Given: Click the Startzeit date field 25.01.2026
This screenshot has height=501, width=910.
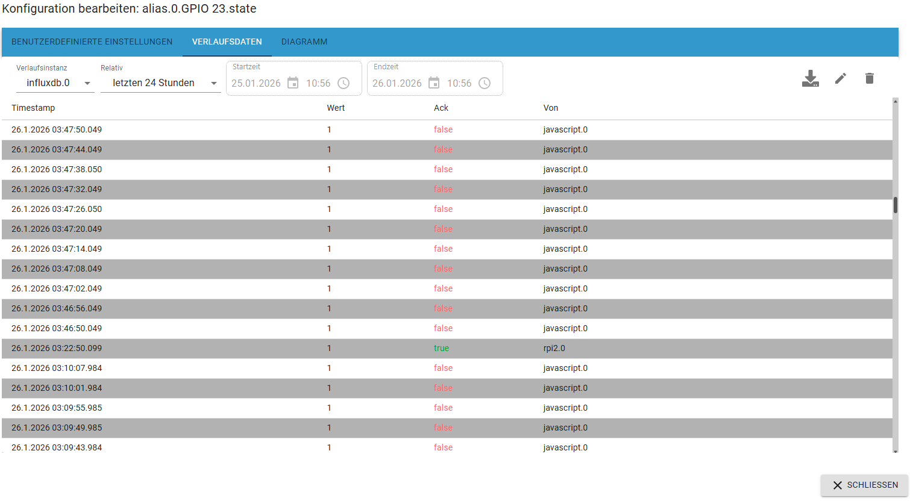Looking at the screenshot, I should 256,83.
